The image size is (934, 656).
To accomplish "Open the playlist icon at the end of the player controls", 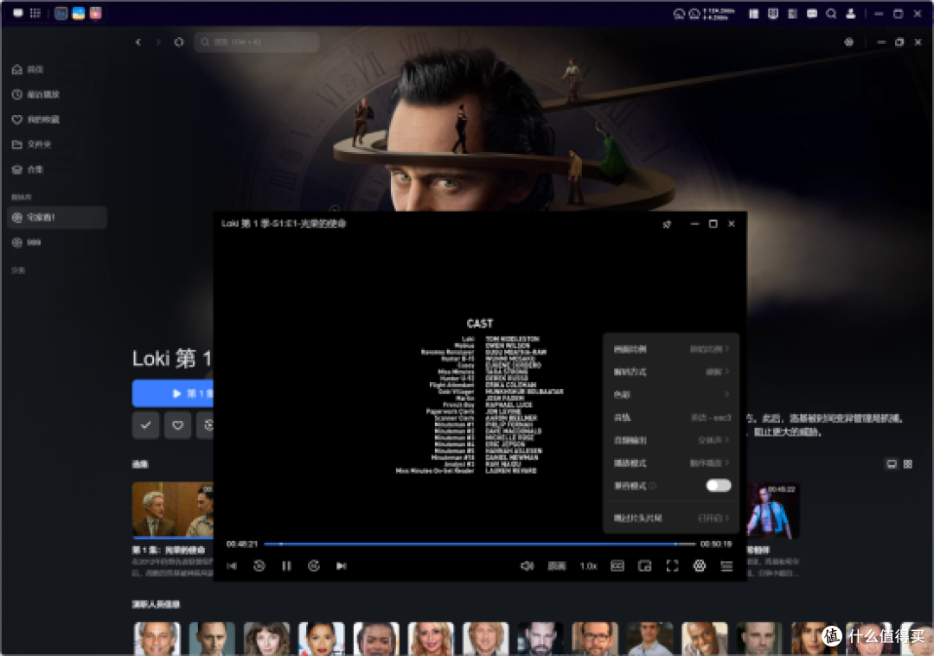I will click(726, 566).
